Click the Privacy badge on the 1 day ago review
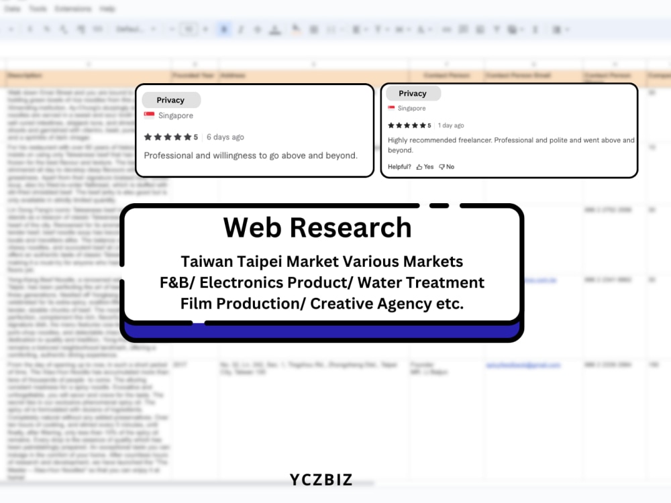 pos(413,93)
